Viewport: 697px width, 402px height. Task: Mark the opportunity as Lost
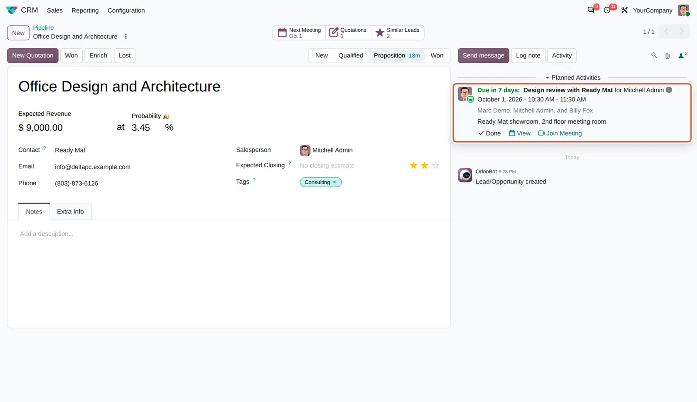(x=125, y=55)
